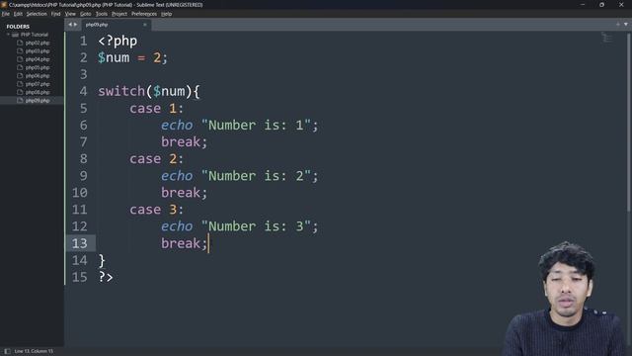The width and height of the screenshot is (632, 356).
Task: Open the Find menu
Action: (x=55, y=14)
